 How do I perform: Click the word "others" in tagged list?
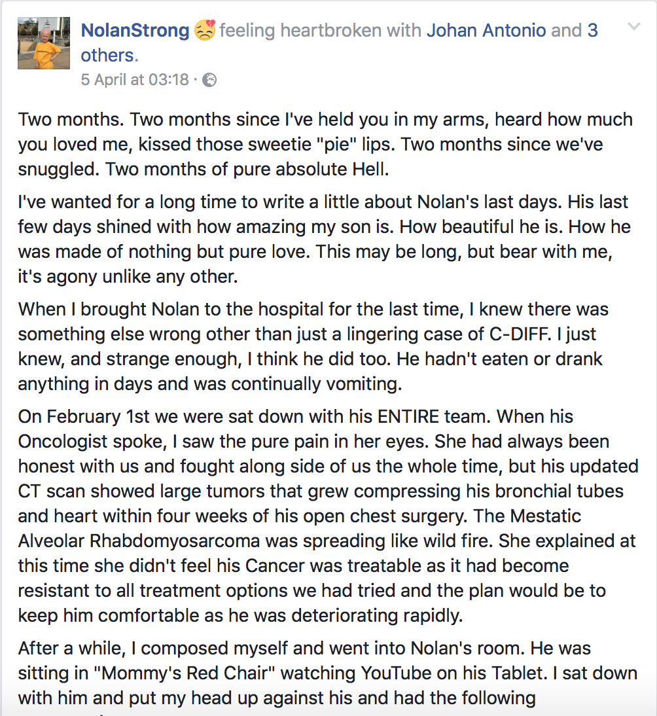(x=108, y=55)
